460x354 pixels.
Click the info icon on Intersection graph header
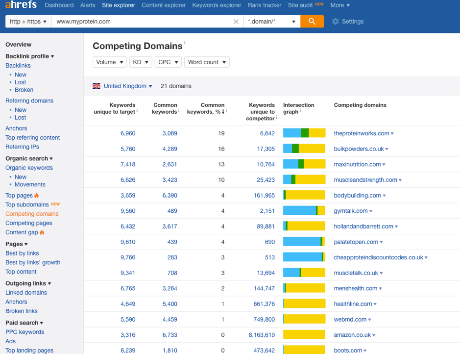coord(300,110)
